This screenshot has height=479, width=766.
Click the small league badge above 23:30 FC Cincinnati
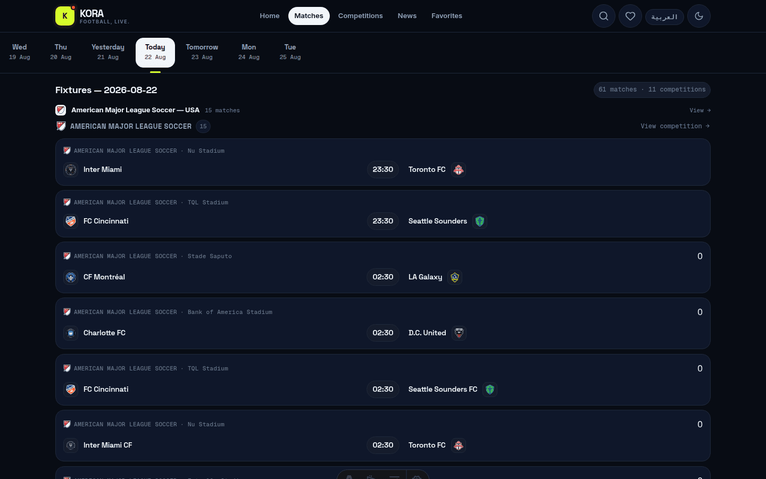tap(67, 202)
